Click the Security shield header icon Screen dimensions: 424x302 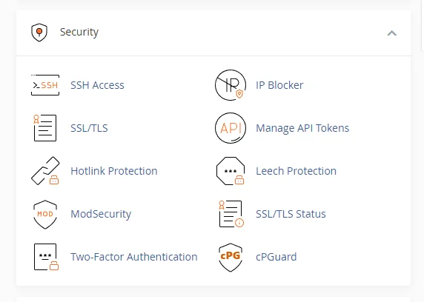pos(39,33)
